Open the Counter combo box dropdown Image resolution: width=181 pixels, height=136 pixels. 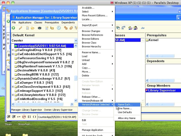tap(76, 41)
